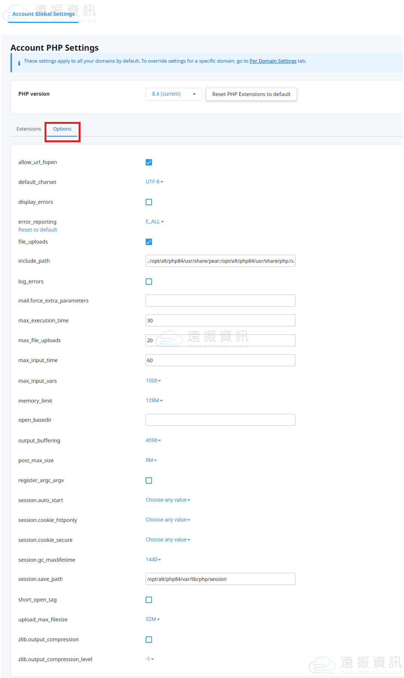Open the memory_limit 128M dropdown
404x678 pixels.
pos(154,400)
